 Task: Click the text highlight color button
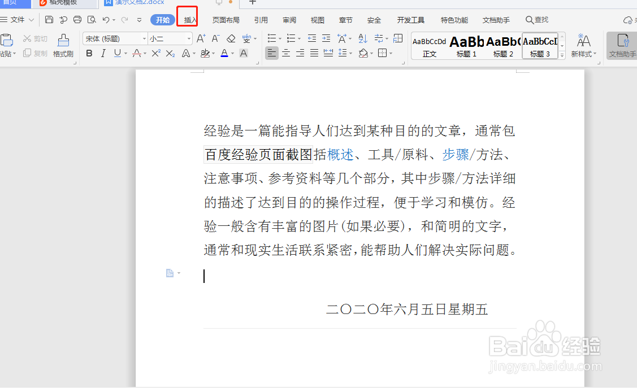205,53
